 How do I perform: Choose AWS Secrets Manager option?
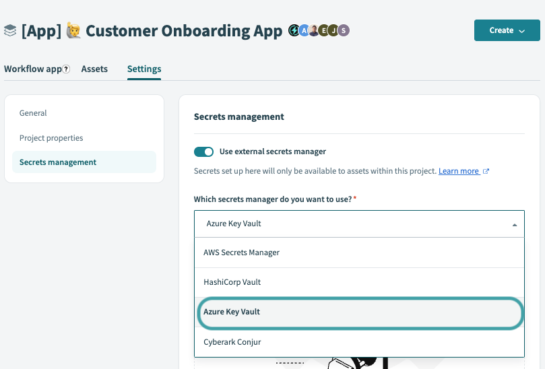[x=241, y=253]
